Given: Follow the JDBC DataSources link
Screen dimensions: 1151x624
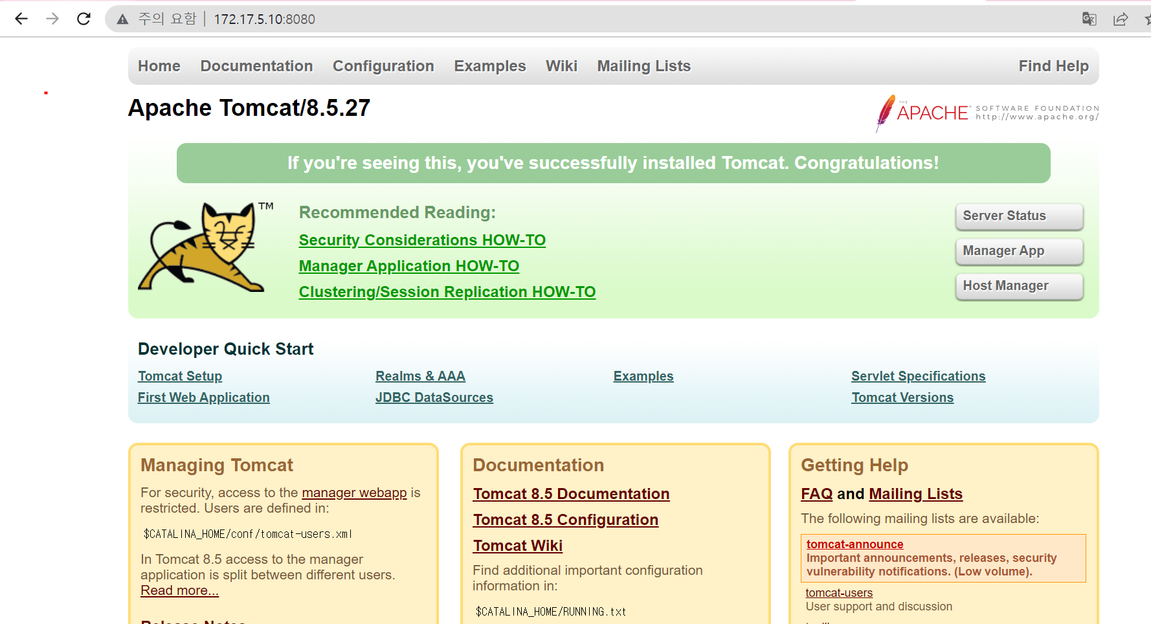Looking at the screenshot, I should (x=434, y=397).
